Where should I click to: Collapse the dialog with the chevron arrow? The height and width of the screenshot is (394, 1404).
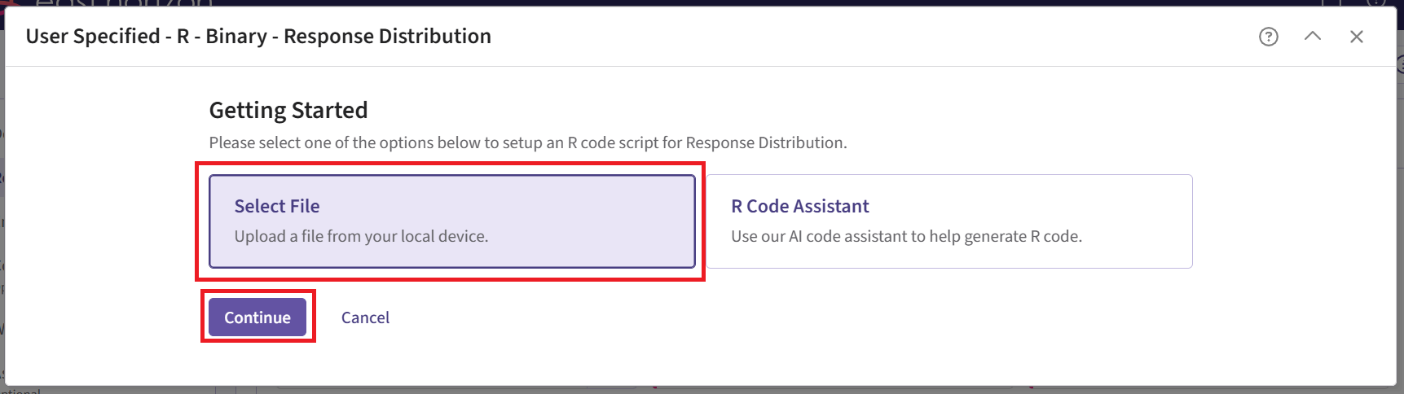(1312, 37)
